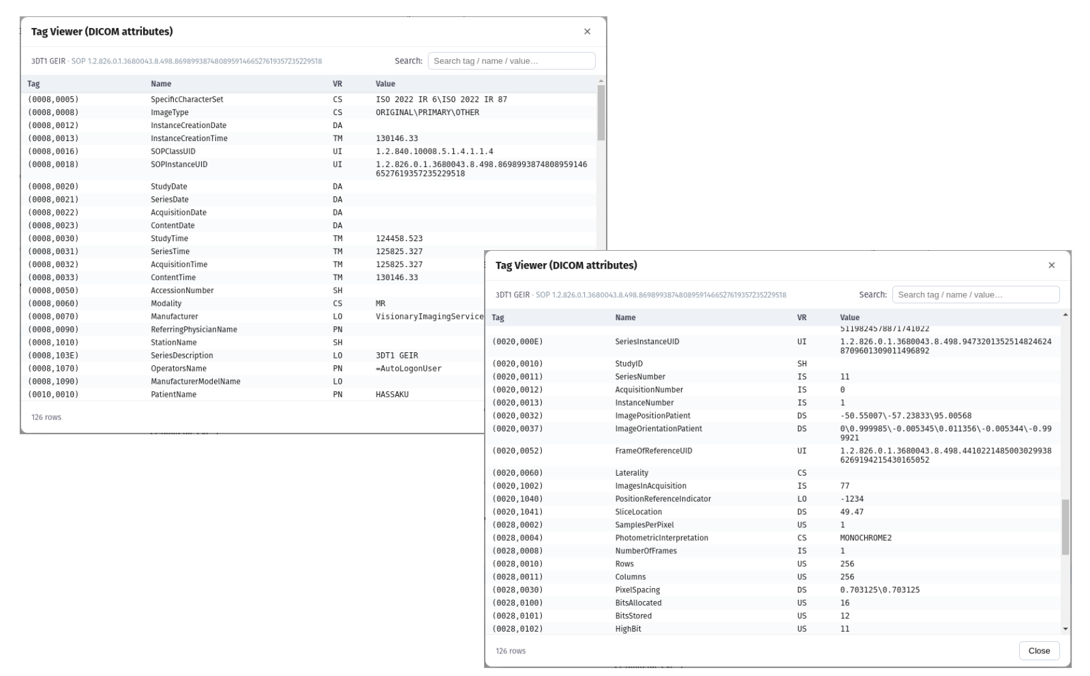The image size is (1090, 676).
Task: Click the value '=AutoLogonUser'
Action: pos(408,368)
